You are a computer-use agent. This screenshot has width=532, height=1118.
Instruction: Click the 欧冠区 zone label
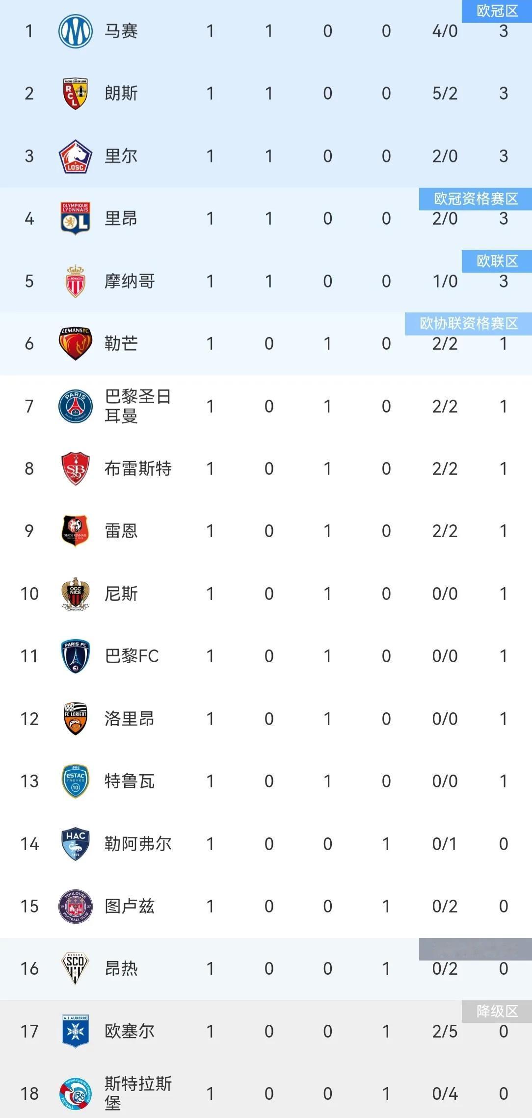point(497,11)
